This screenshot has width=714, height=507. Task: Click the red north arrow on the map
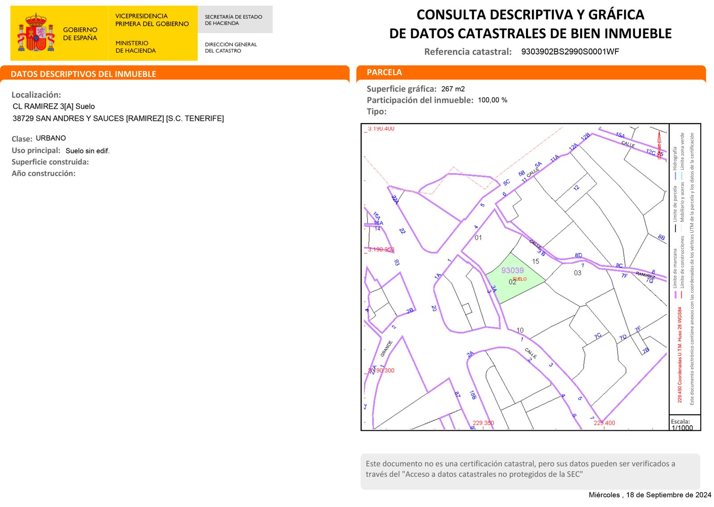(x=659, y=145)
